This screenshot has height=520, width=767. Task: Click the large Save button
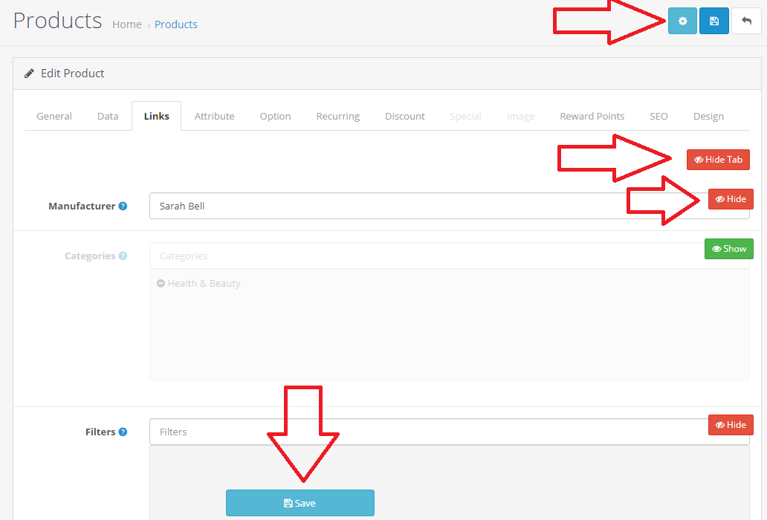point(300,503)
